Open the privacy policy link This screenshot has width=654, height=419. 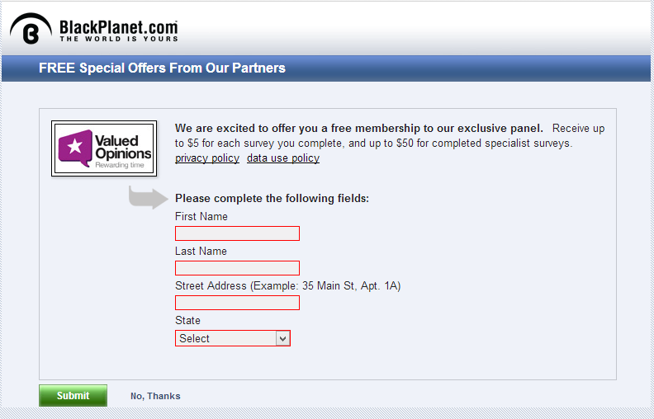coord(207,158)
